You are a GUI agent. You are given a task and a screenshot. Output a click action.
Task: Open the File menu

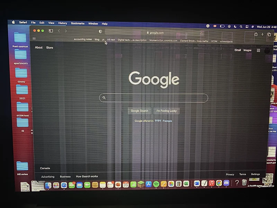pos(33,23)
